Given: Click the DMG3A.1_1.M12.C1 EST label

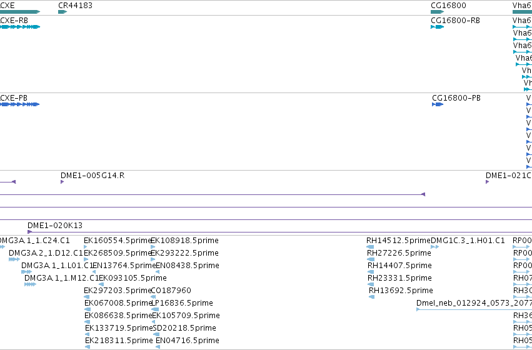Looking at the screenshot, I should [x=61, y=278].
